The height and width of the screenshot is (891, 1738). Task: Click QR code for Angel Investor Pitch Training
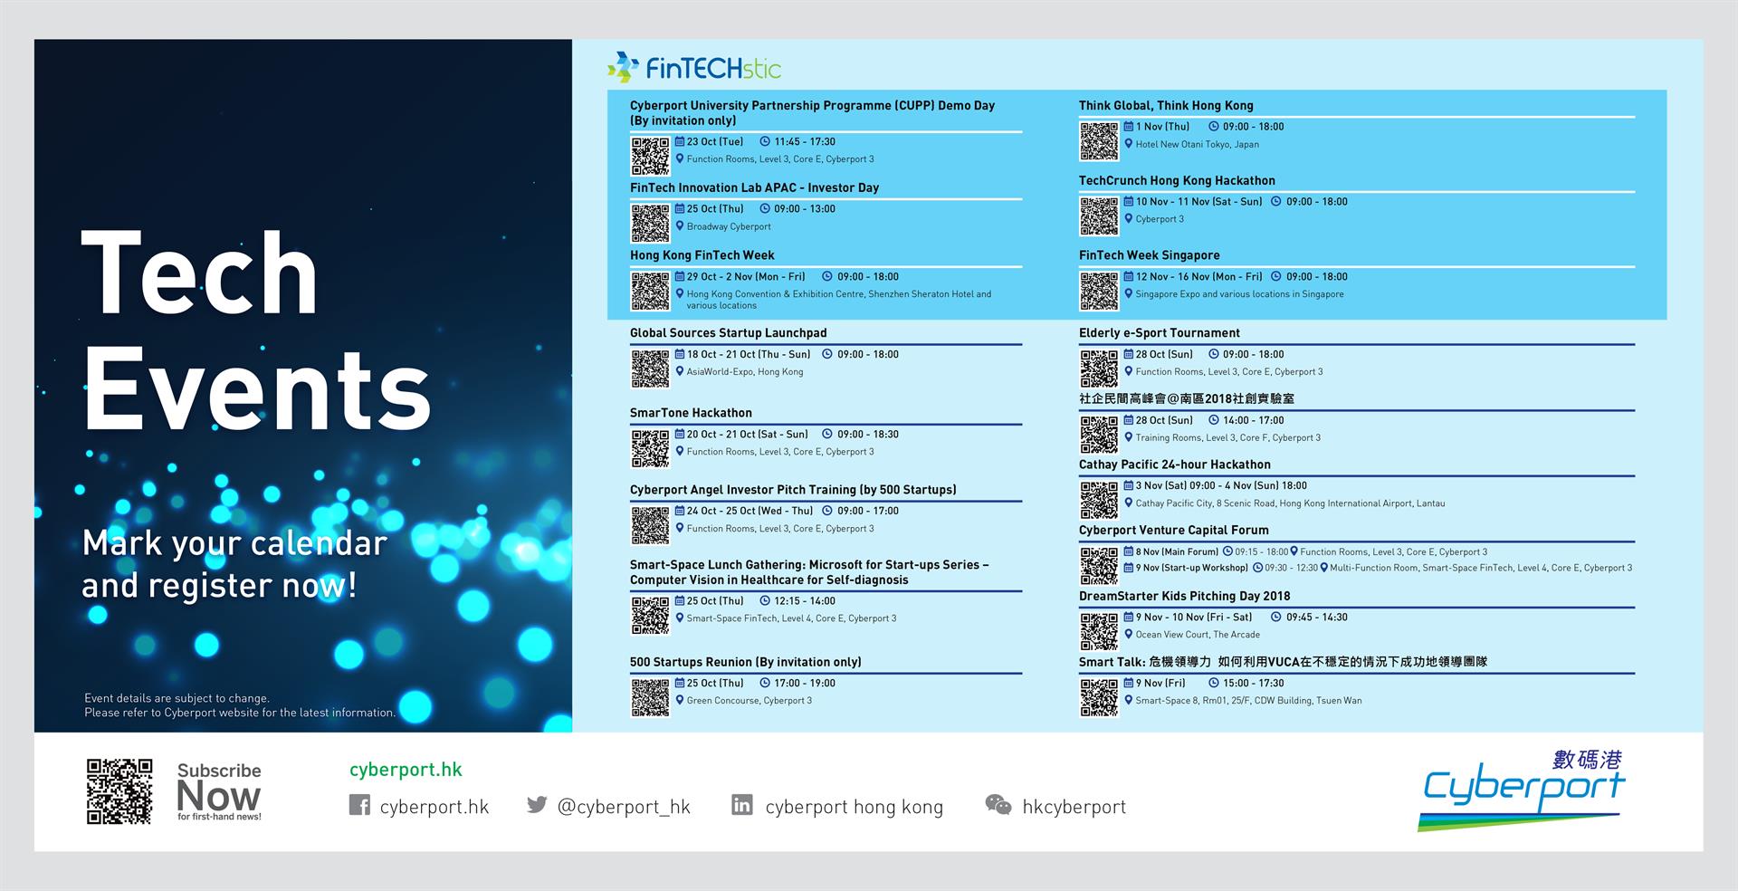(650, 526)
